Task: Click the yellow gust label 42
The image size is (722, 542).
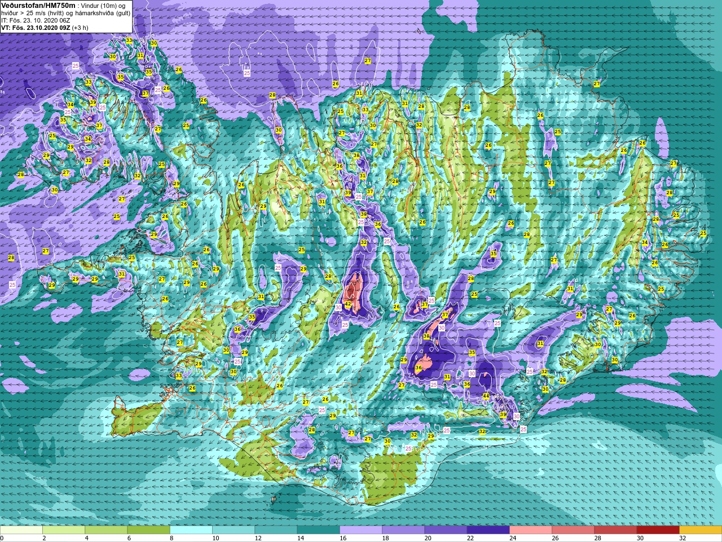Action: coord(347,304)
